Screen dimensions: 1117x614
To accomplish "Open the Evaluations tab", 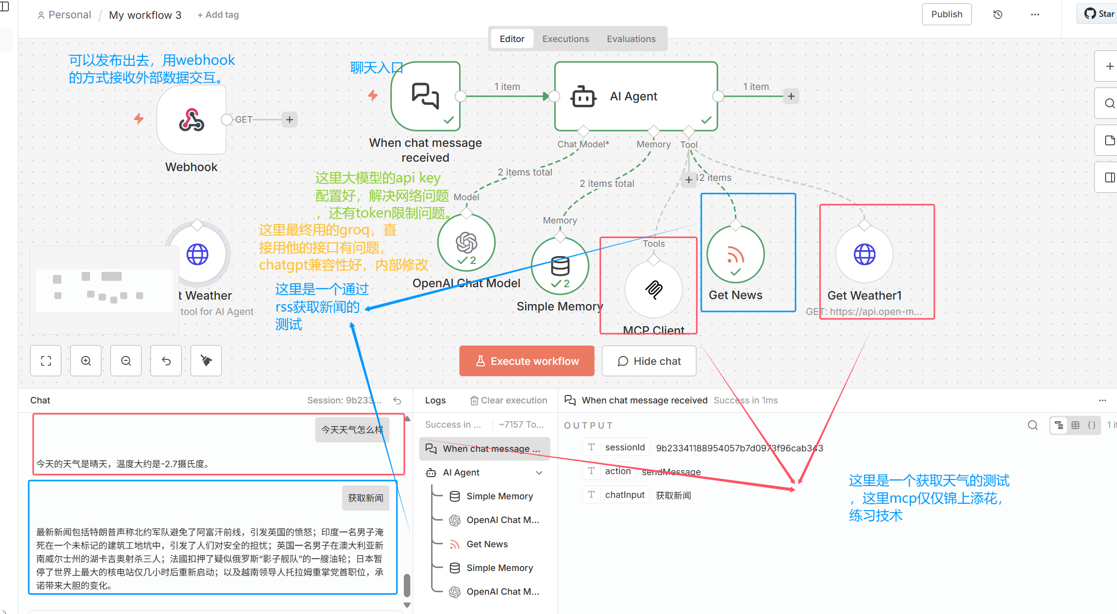I will point(631,39).
